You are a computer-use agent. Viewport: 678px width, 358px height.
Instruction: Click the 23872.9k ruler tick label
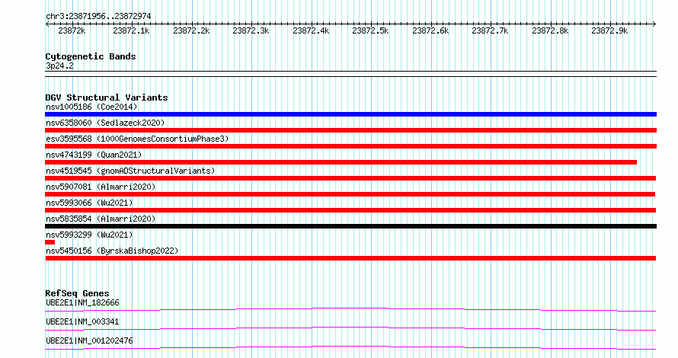point(609,31)
